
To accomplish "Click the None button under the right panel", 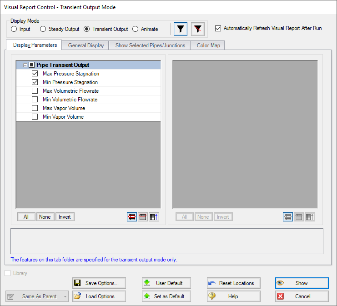I will pyautogui.click(x=204, y=217).
